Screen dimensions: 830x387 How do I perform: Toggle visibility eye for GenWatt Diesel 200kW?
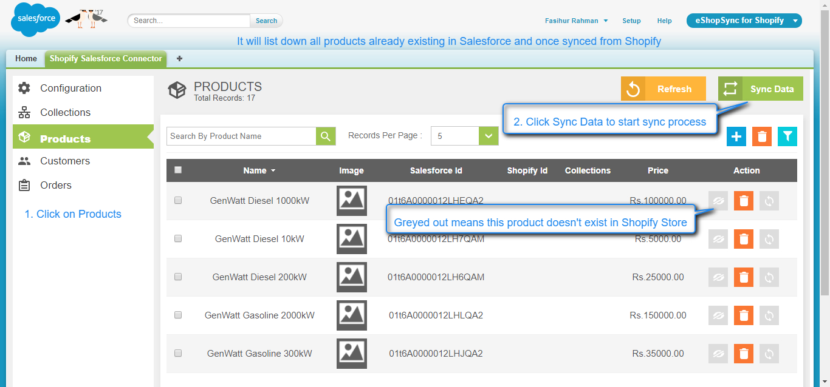718,277
